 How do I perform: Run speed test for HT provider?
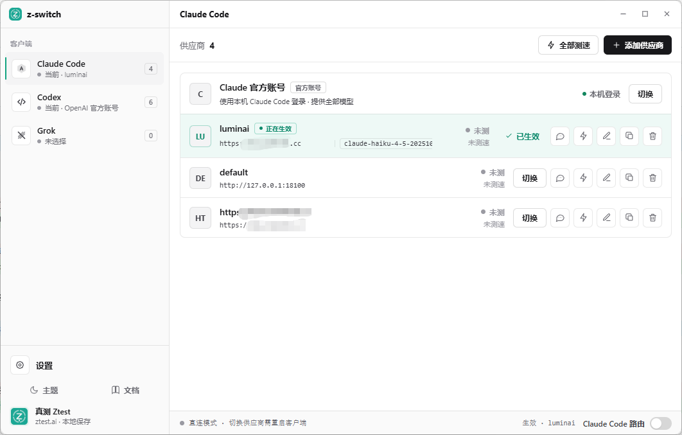[583, 218]
